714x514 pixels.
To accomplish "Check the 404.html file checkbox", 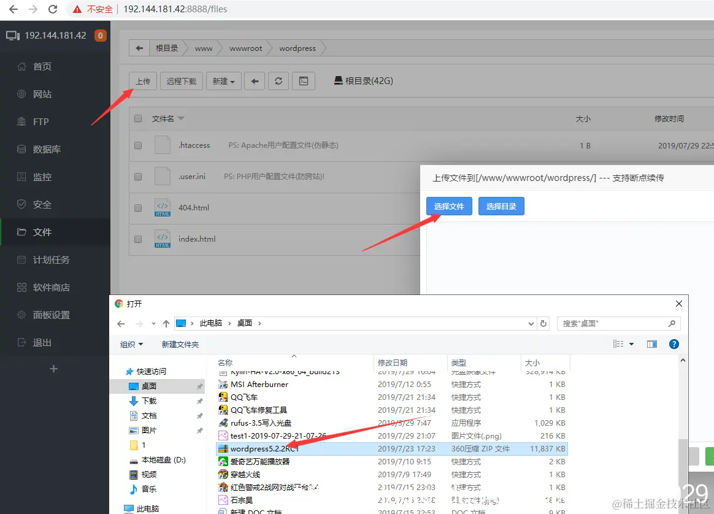I will [x=138, y=207].
